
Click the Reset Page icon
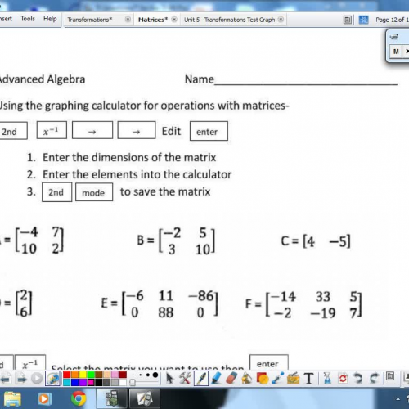coord(343,379)
